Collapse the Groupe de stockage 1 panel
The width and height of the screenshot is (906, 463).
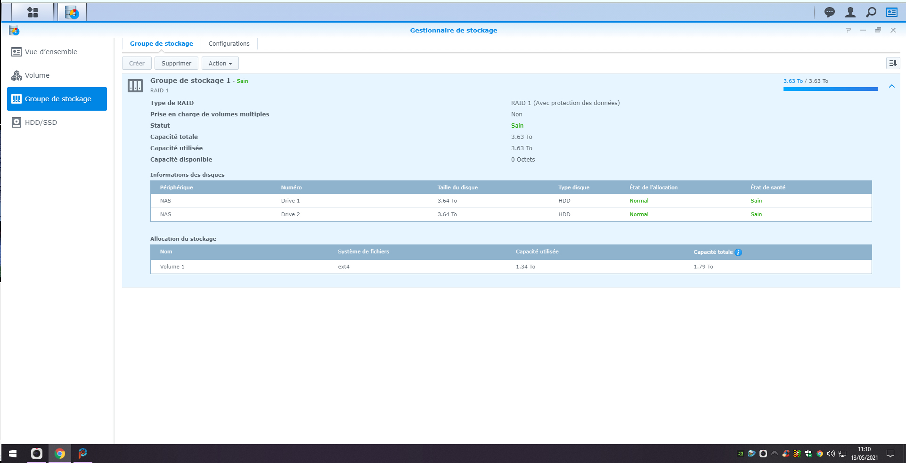tap(891, 86)
